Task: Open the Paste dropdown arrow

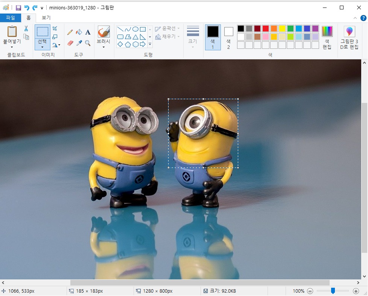Action: 12,47
